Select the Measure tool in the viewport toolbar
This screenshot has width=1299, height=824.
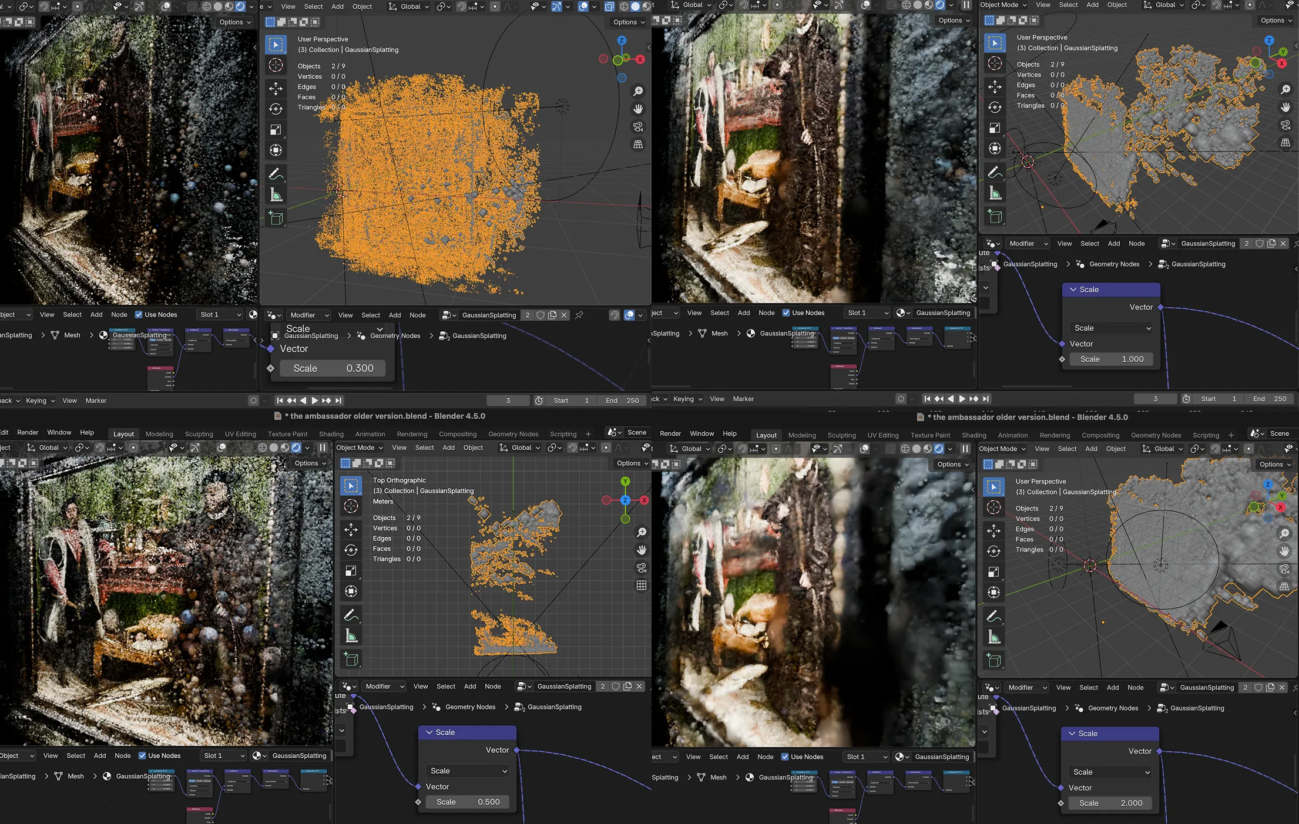click(276, 194)
